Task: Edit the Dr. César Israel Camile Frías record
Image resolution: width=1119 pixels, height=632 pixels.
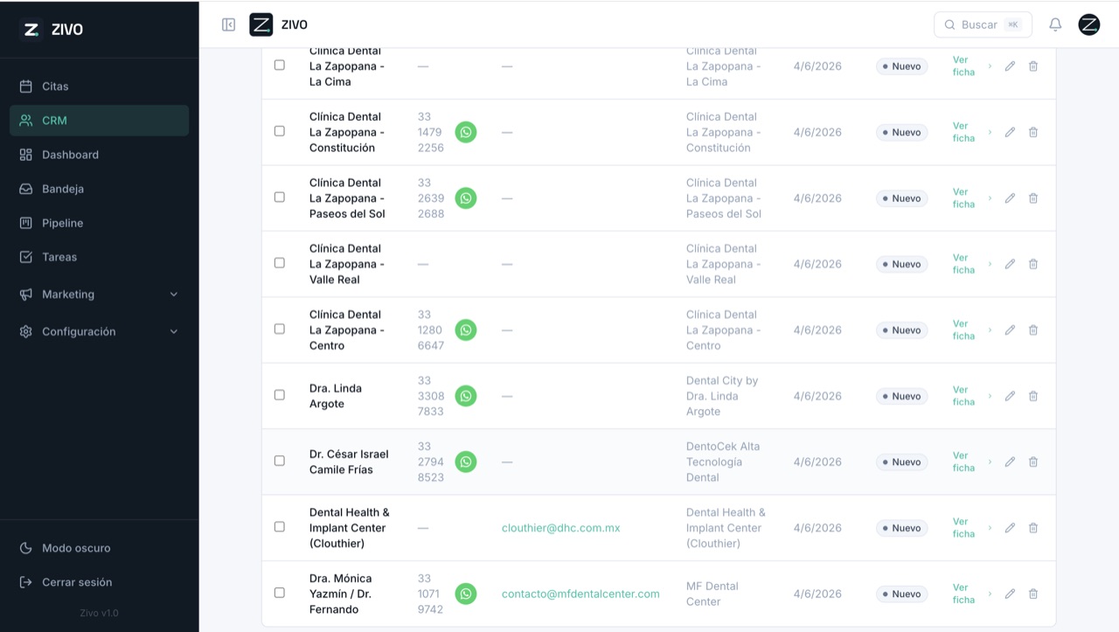Action: coord(1010,462)
